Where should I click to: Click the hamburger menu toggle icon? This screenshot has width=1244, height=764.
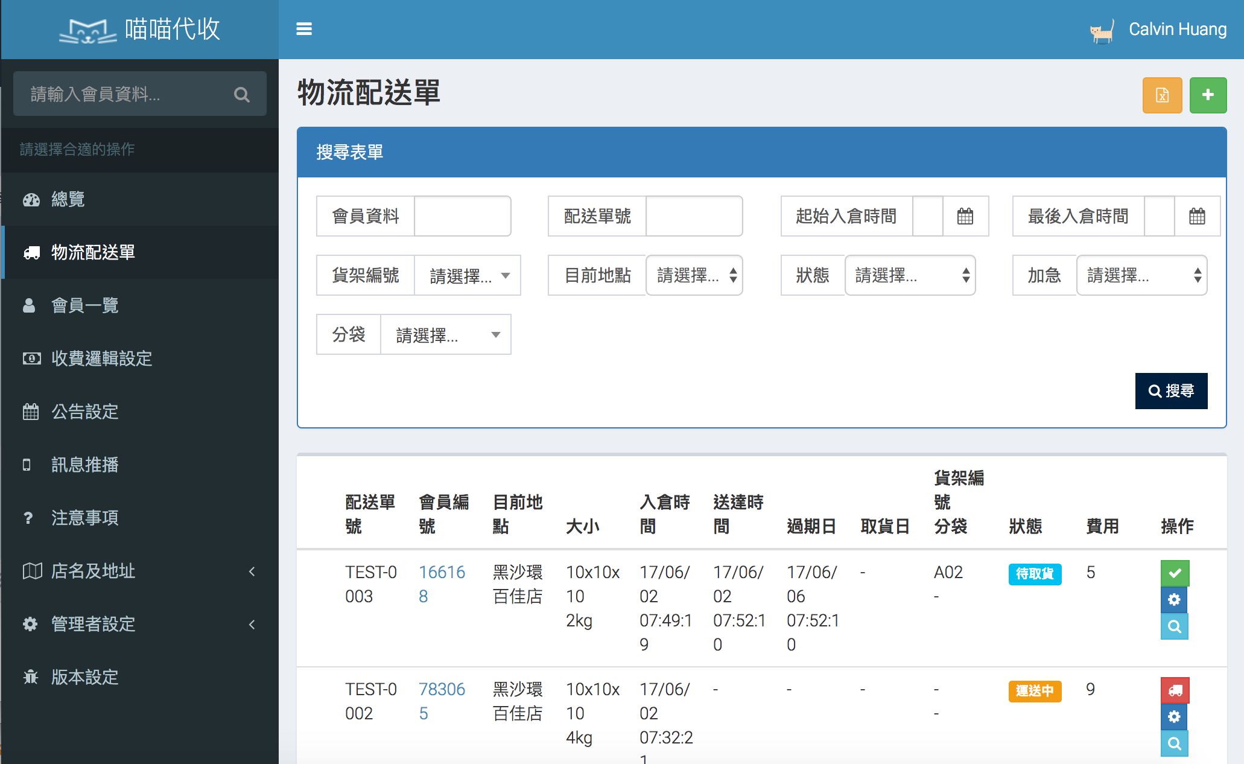tap(304, 29)
